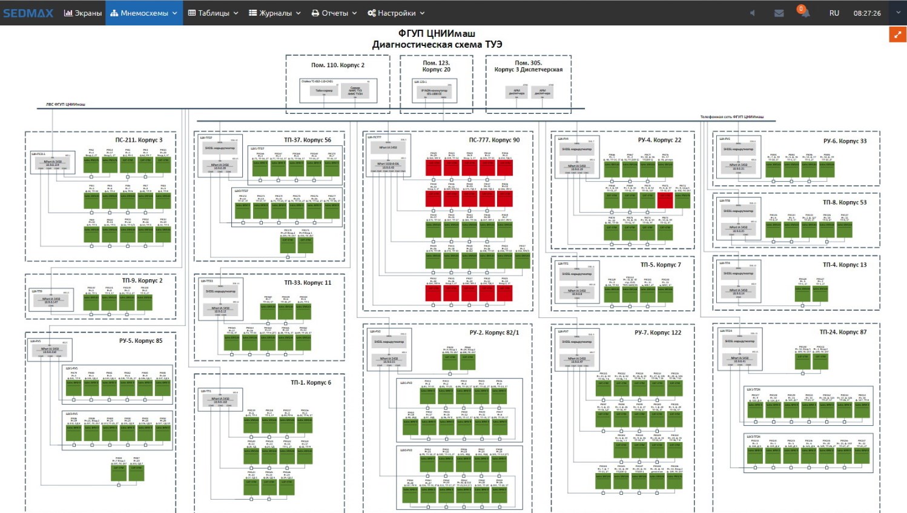Show notifications via the bell icon
The height and width of the screenshot is (513, 907).
click(x=804, y=13)
